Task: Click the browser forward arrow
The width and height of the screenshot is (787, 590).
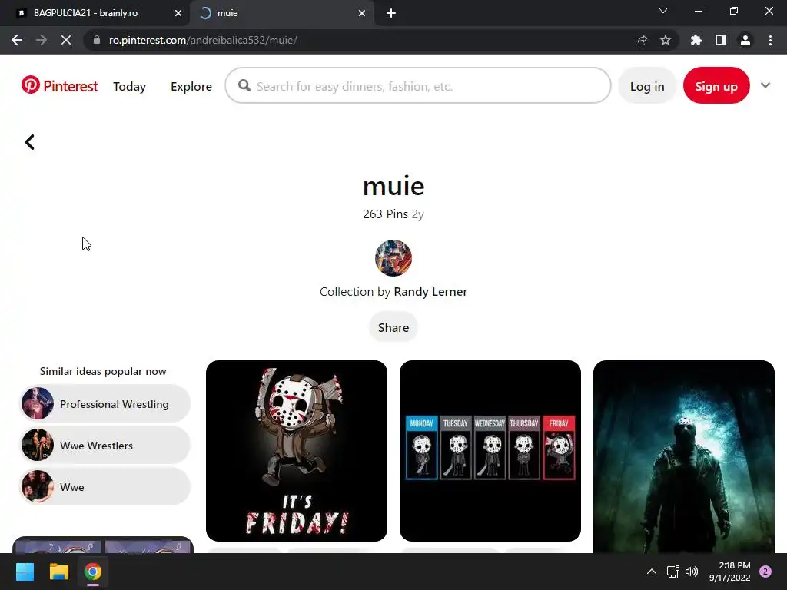Action: click(42, 40)
